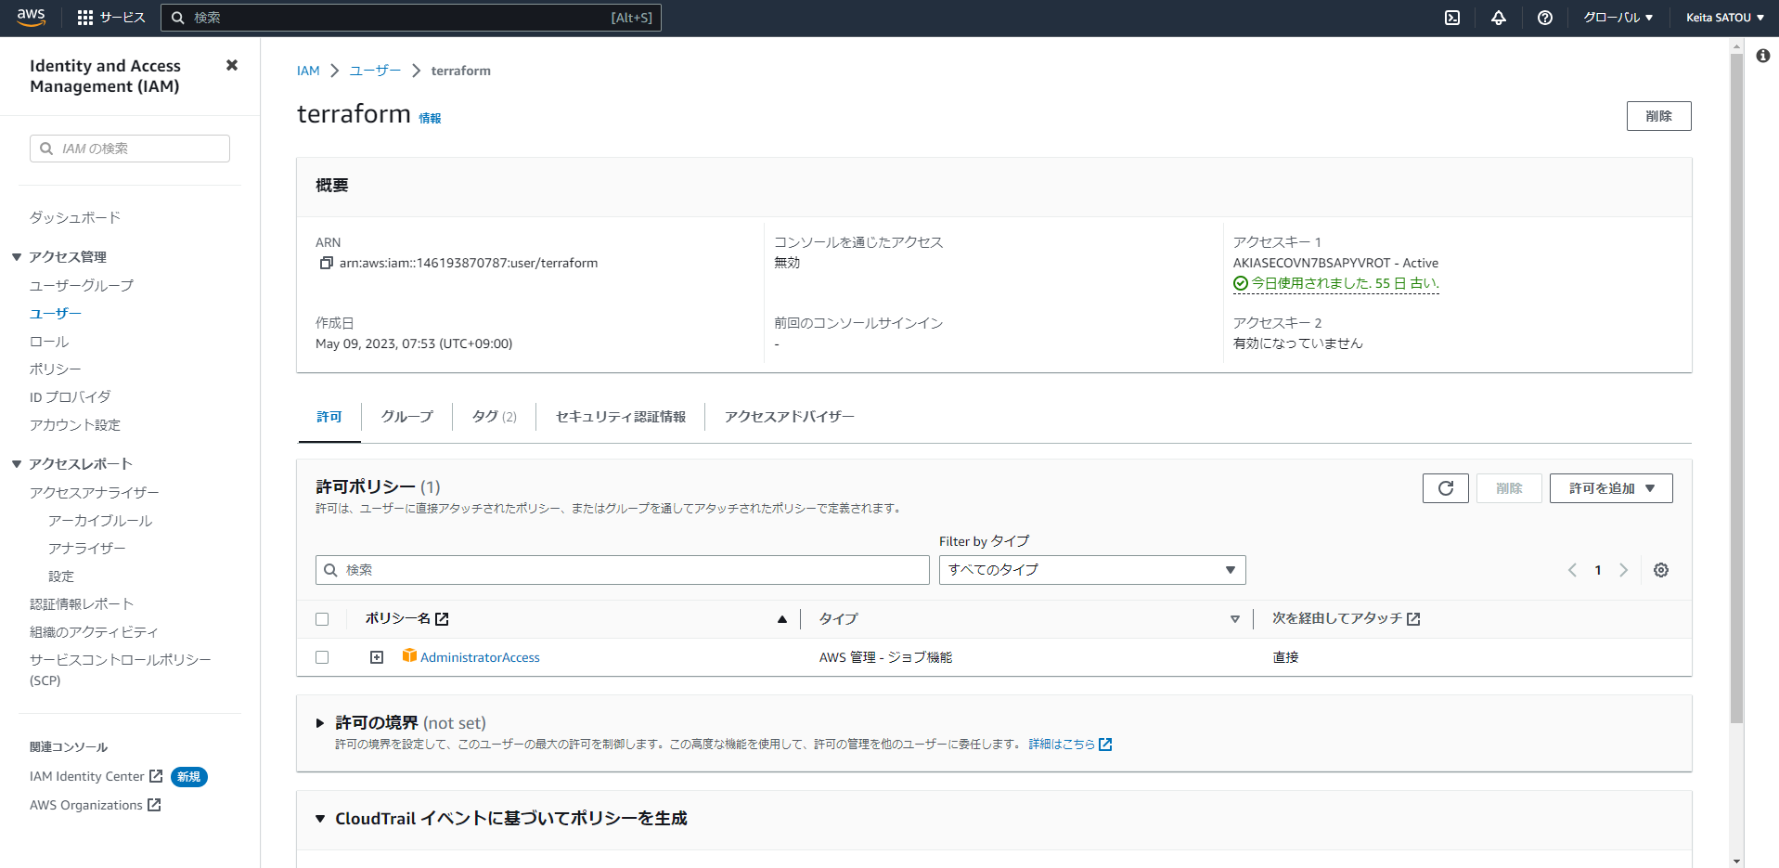Copy the user ARN to clipboard

point(326,264)
